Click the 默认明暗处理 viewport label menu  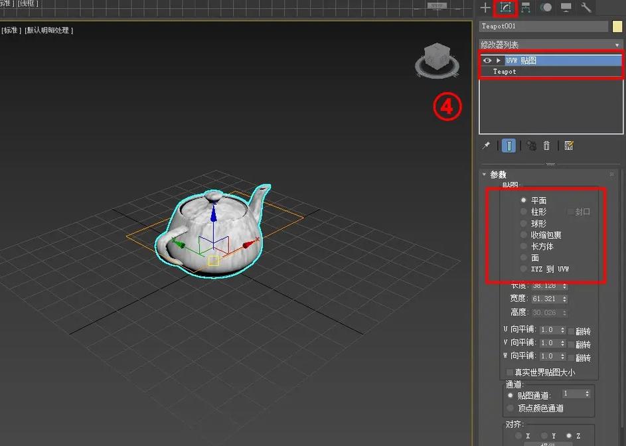pyautogui.click(x=49, y=31)
